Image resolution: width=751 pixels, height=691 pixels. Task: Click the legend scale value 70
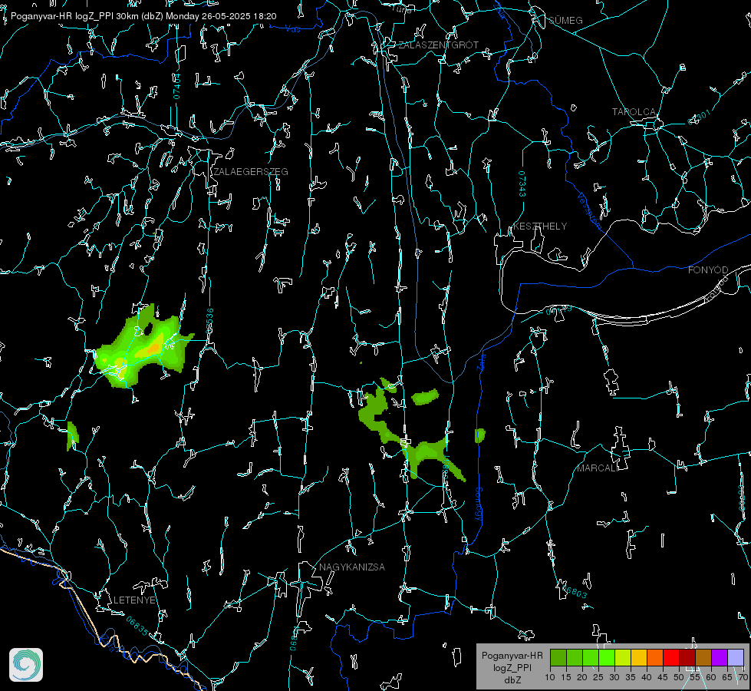coord(743,678)
